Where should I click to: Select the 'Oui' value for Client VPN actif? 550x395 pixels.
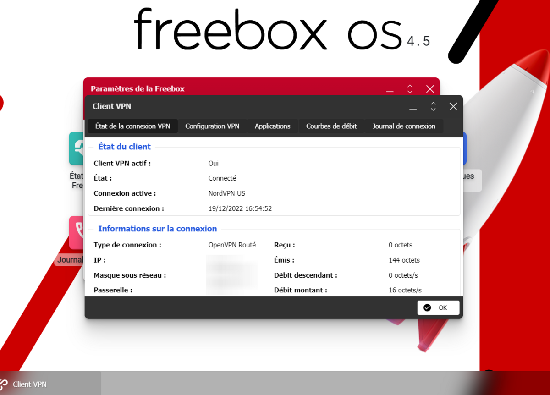[x=214, y=163]
